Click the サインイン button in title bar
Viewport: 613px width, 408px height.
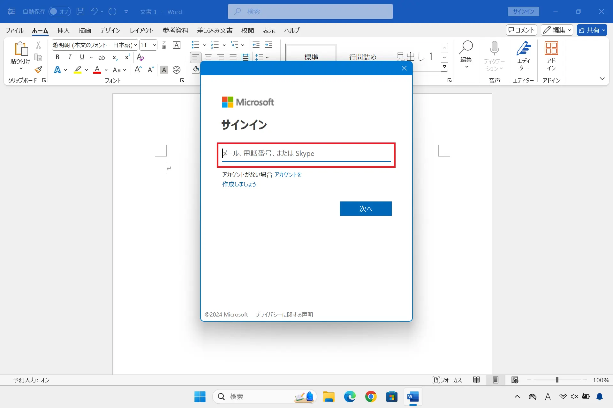click(524, 11)
